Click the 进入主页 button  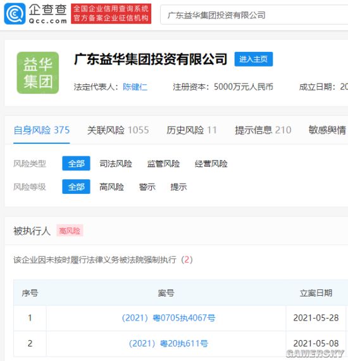254,59
